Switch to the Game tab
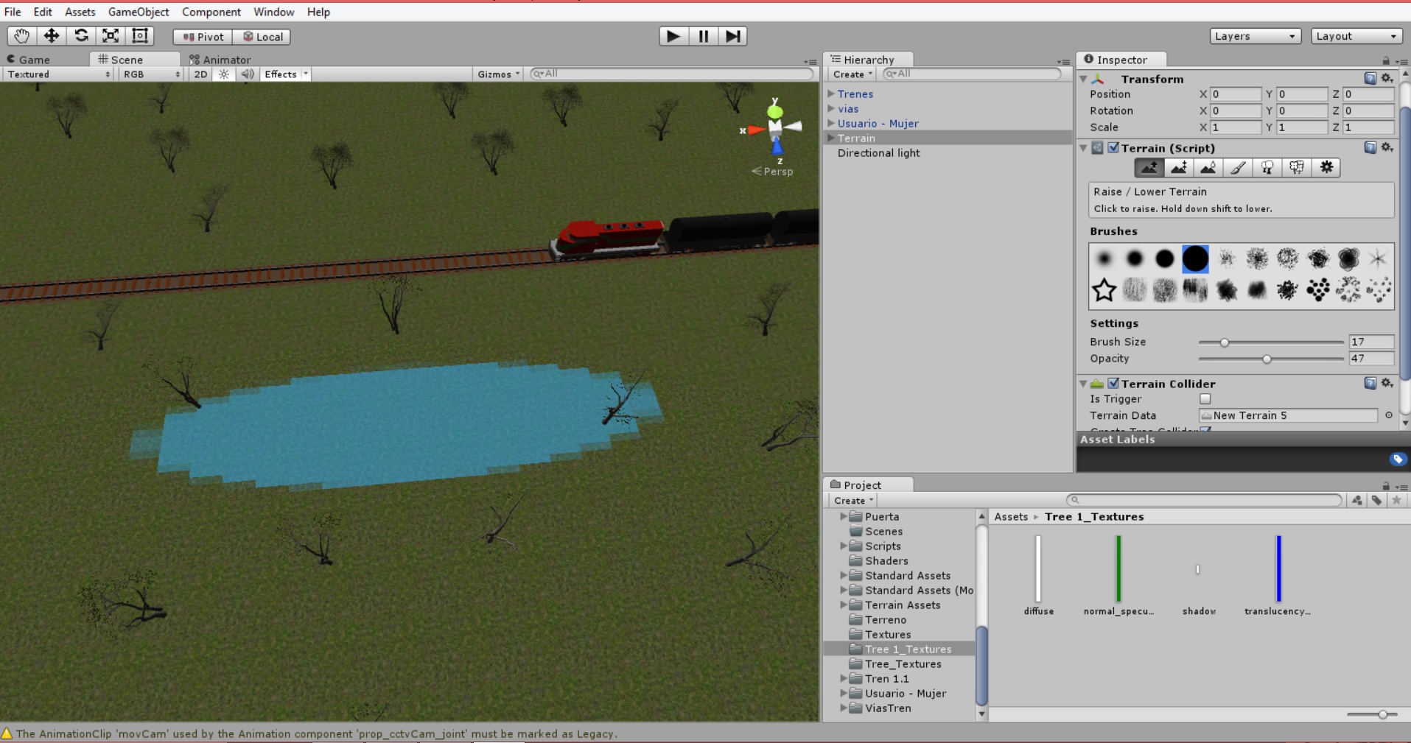1411x743 pixels. [x=34, y=60]
